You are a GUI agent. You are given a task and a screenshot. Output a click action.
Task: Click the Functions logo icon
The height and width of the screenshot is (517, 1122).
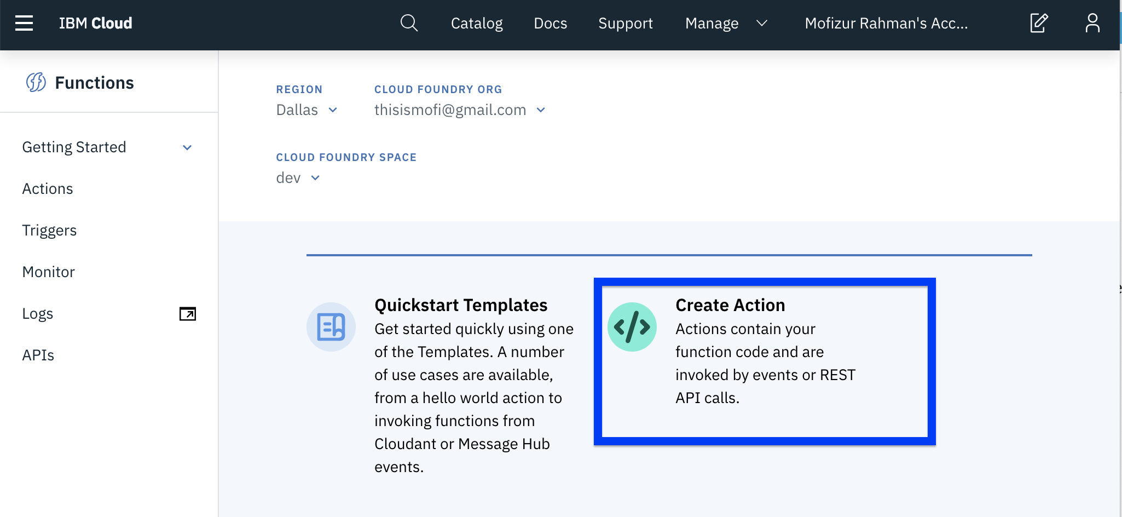tap(36, 83)
